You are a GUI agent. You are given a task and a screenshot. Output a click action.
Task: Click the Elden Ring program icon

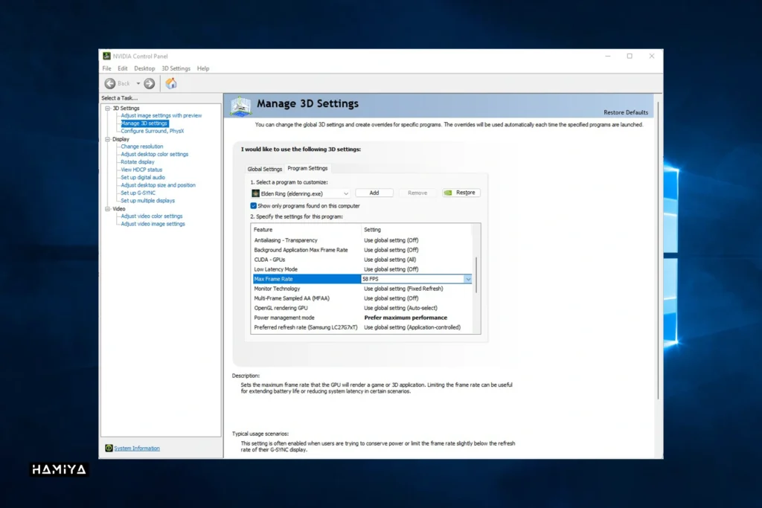255,193
